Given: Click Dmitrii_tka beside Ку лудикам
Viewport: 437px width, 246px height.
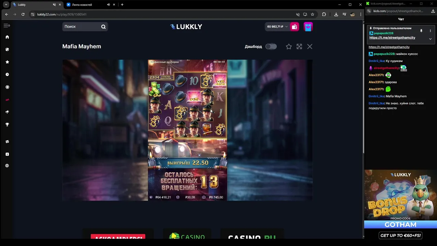Looking at the screenshot, I should coord(377,61).
